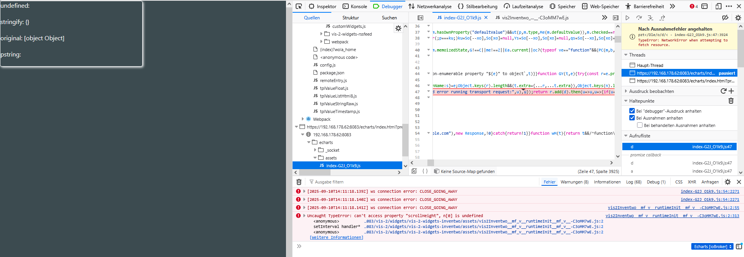Viewport: 744px width, 257px height.
Task: Toggle responsive design mode icon
Action: pos(718,6)
